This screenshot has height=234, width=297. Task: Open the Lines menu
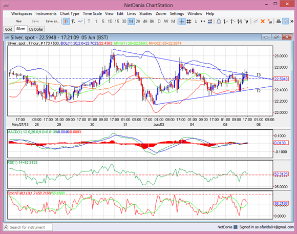click(x=132, y=14)
